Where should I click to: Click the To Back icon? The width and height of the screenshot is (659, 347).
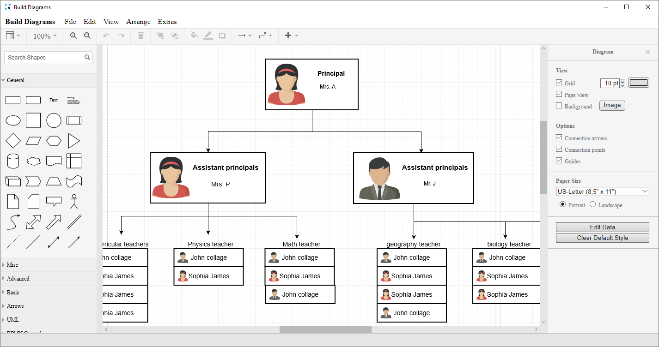pos(174,36)
